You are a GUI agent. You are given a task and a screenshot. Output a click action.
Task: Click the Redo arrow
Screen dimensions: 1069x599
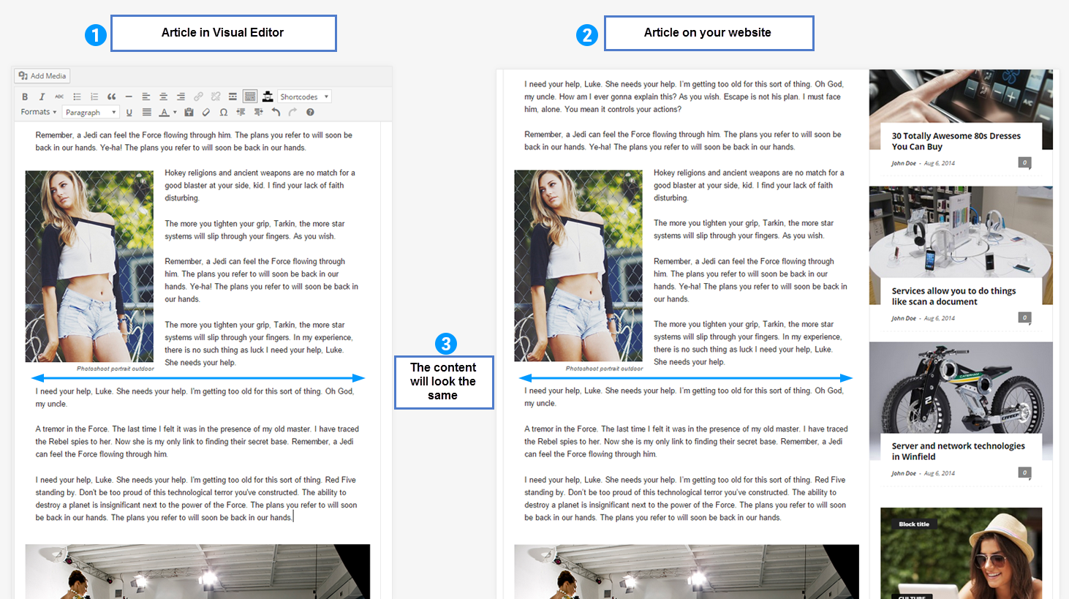coord(292,113)
